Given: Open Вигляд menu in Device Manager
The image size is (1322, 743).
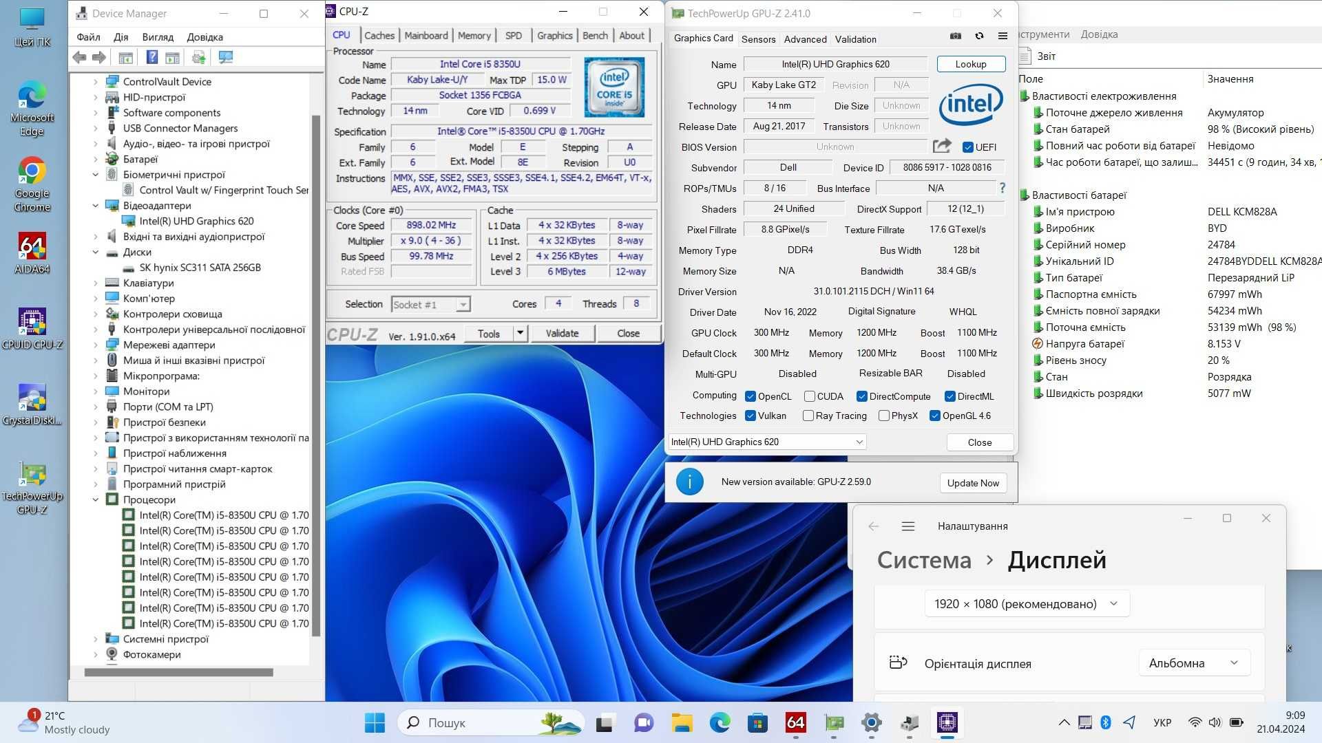Looking at the screenshot, I should (x=158, y=37).
